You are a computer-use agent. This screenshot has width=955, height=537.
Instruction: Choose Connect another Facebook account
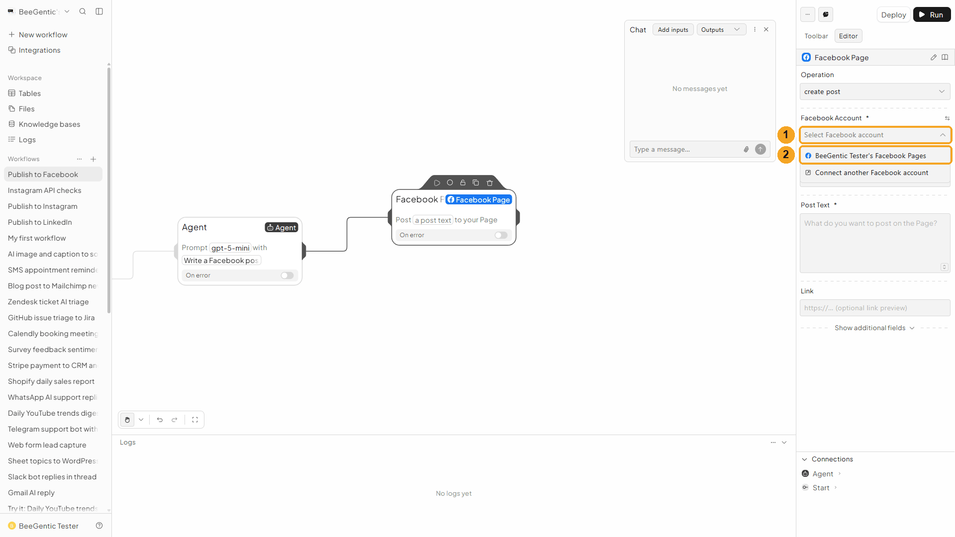pyautogui.click(x=875, y=173)
